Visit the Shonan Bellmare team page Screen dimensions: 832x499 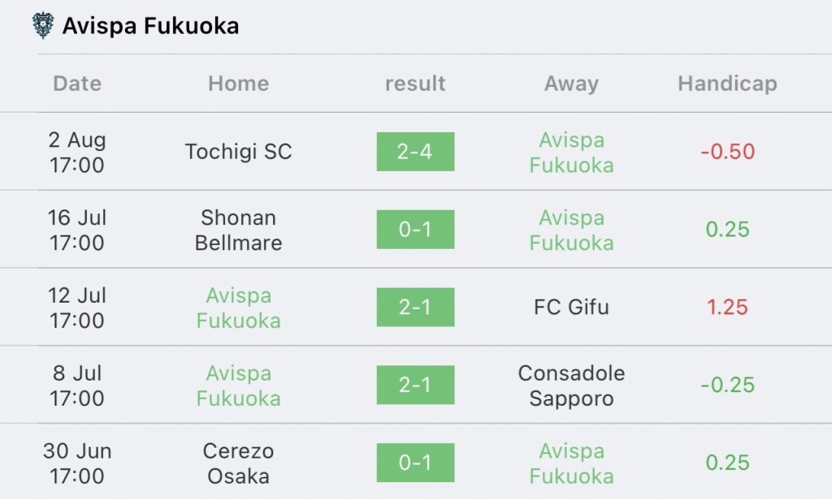pos(238,230)
